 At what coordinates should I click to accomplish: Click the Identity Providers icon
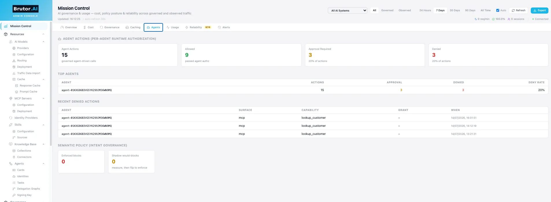pos(11,118)
